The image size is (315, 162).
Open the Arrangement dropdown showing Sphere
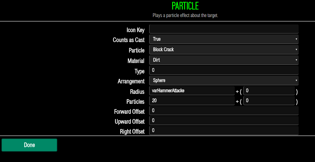pos(224,80)
